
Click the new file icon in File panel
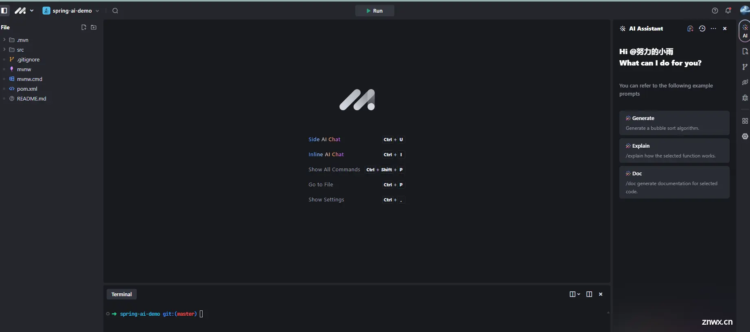84,27
